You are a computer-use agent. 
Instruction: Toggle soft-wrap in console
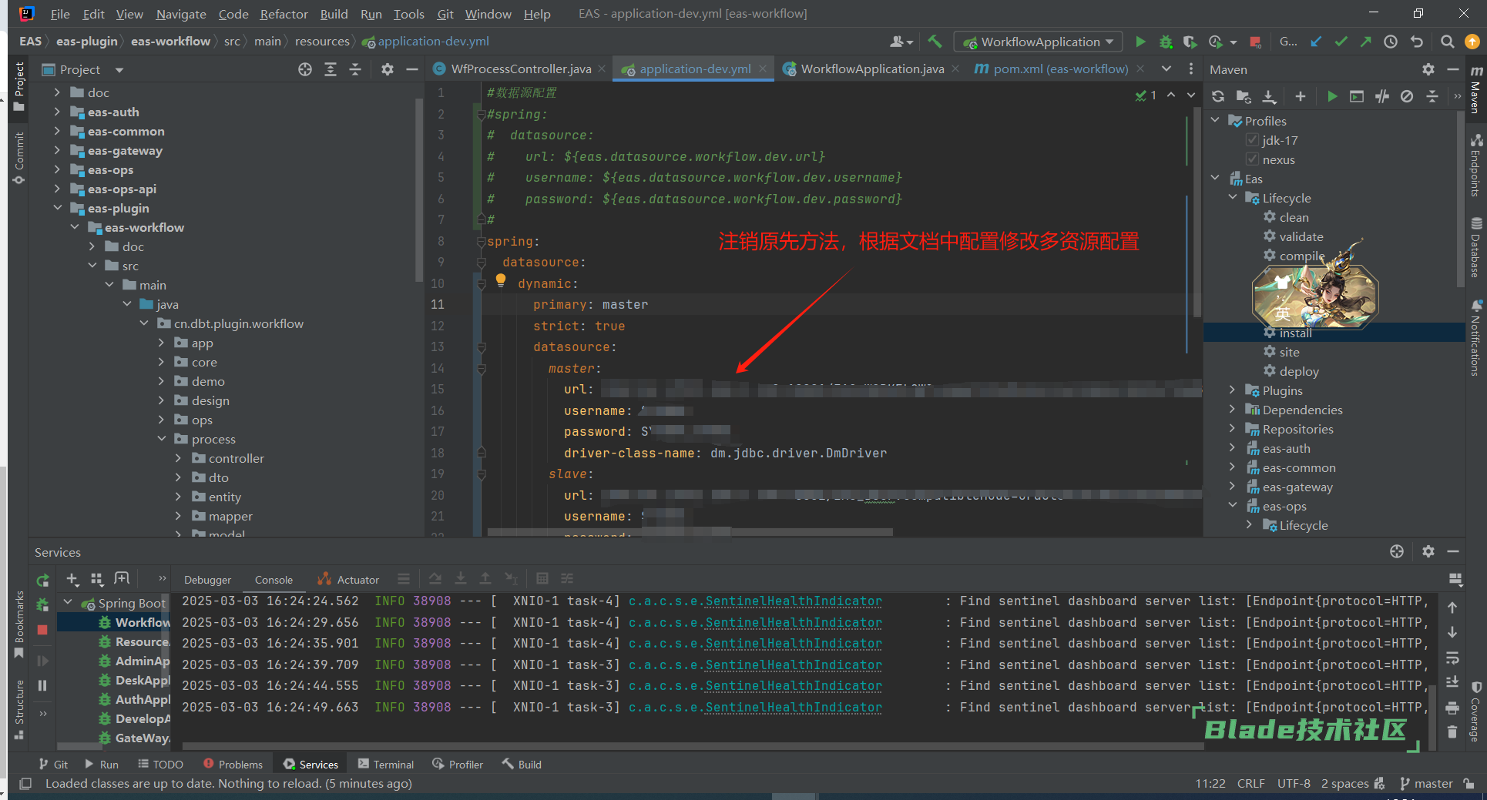pos(1452,658)
